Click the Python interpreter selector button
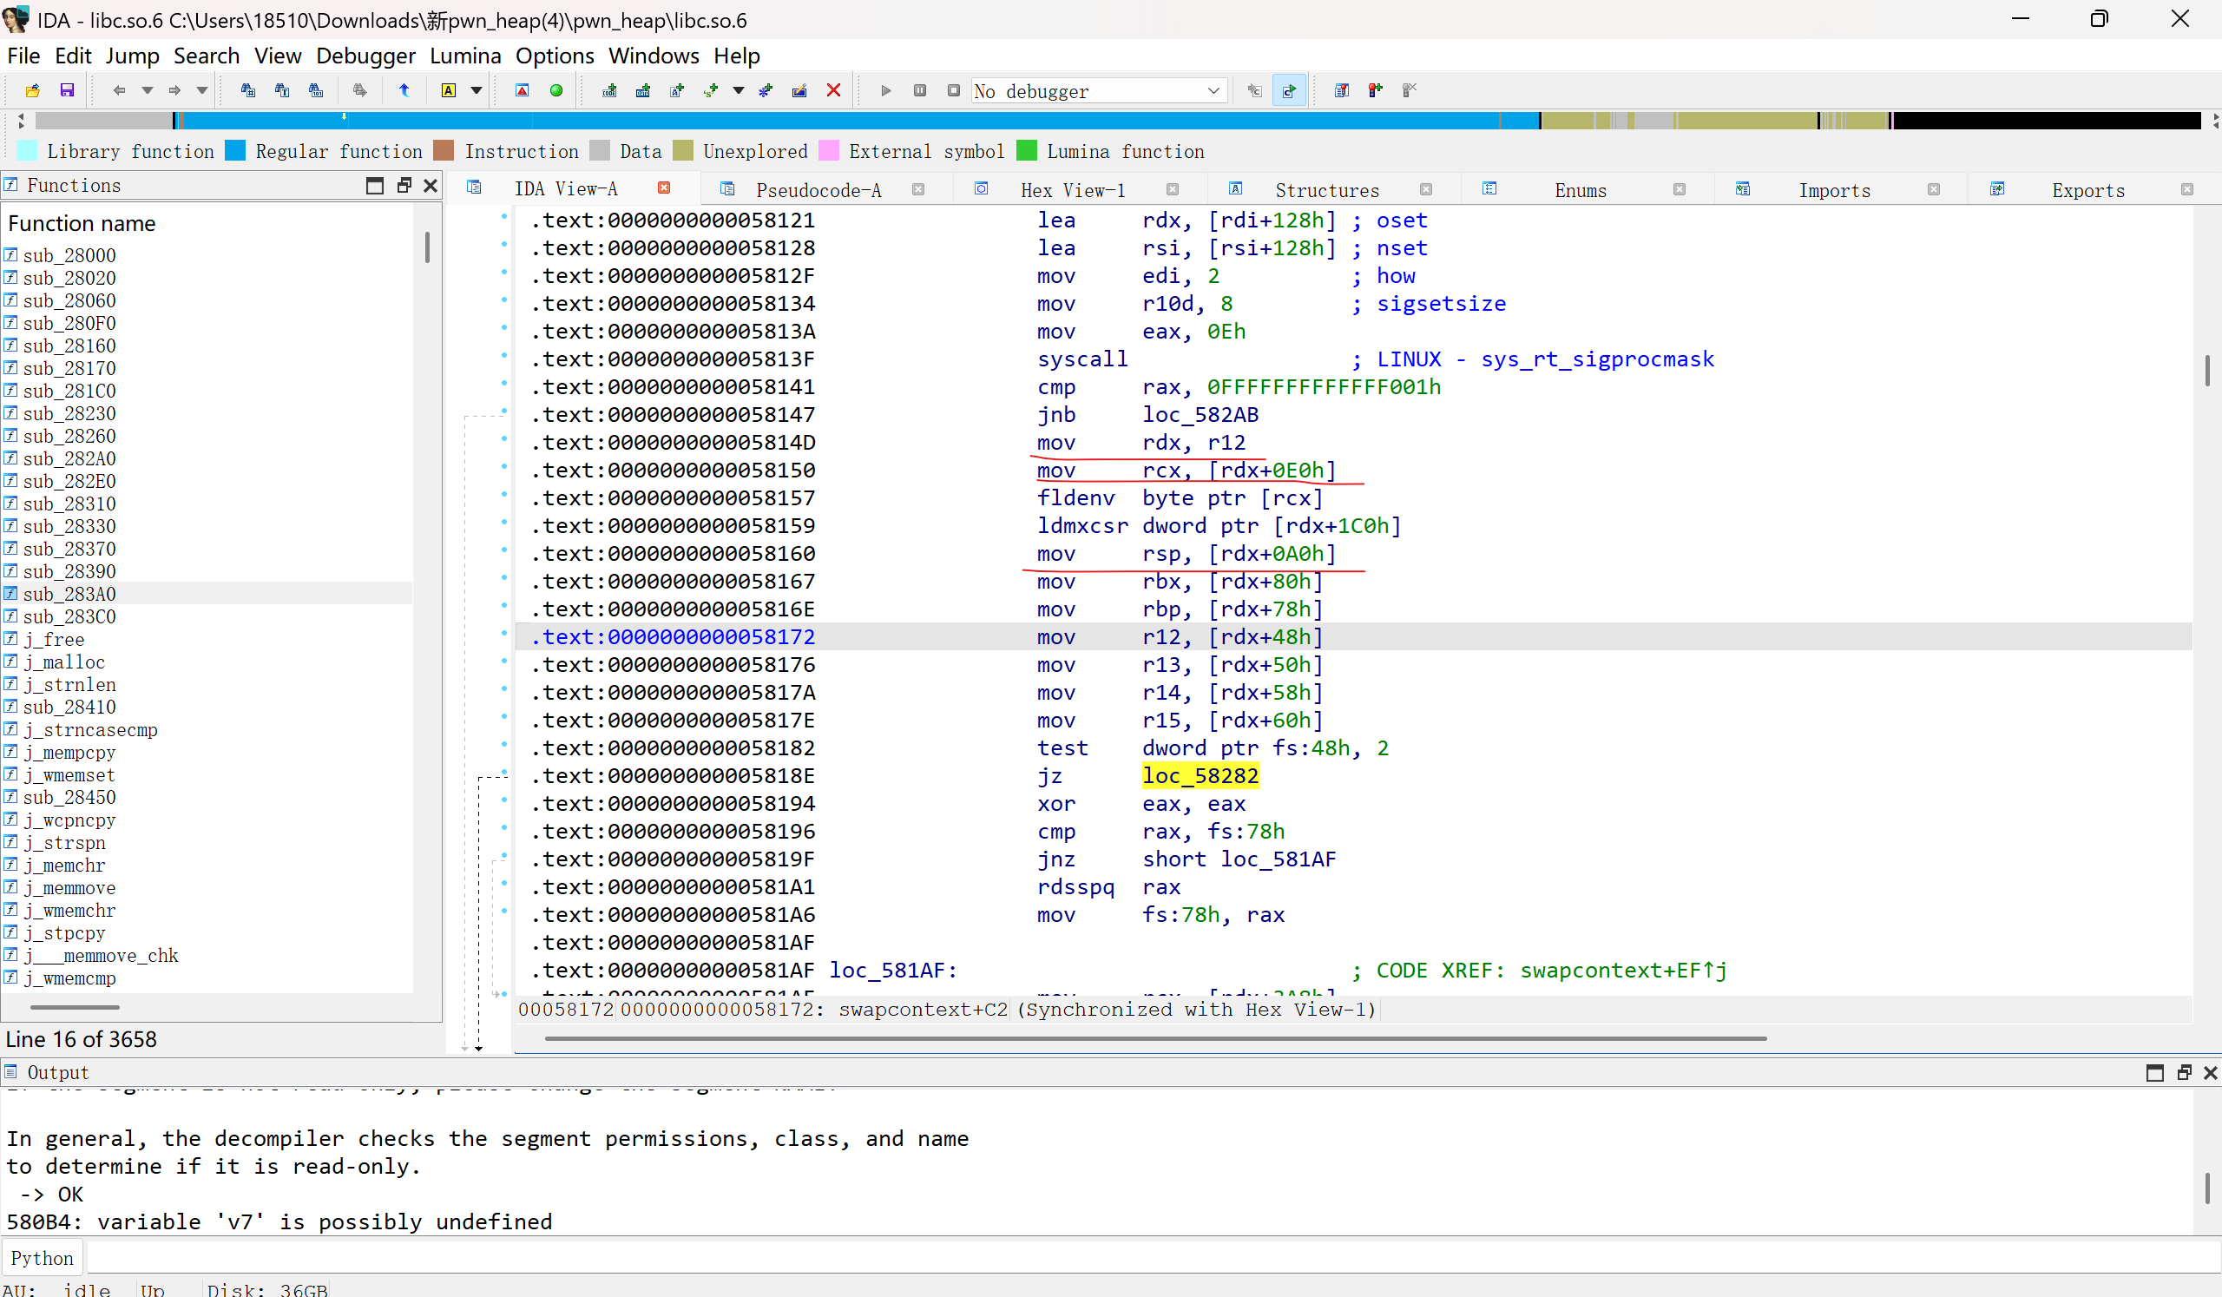This screenshot has width=2222, height=1297. click(x=43, y=1258)
